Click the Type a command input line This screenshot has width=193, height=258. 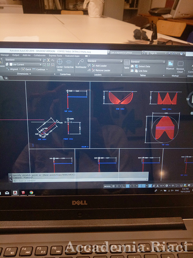click(x=80, y=180)
